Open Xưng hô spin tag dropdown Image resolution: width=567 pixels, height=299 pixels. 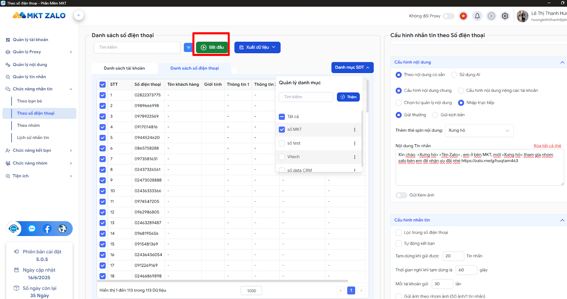click(x=479, y=130)
